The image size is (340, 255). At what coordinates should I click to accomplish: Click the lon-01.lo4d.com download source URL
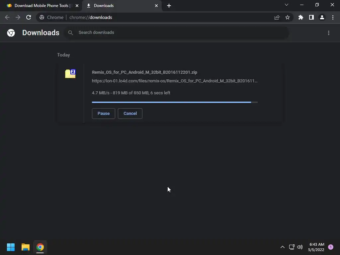(x=175, y=81)
